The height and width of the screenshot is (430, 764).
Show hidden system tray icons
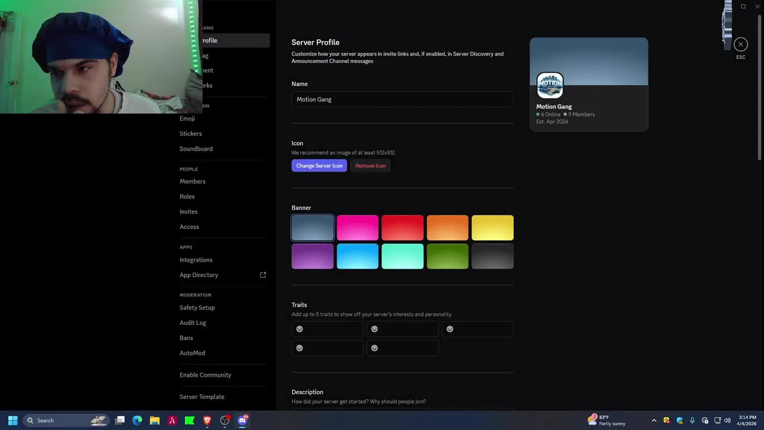click(x=654, y=420)
